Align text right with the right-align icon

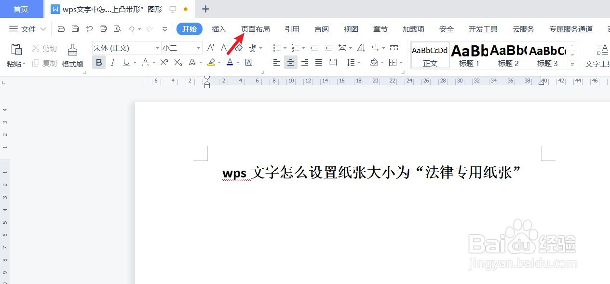(305, 62)
